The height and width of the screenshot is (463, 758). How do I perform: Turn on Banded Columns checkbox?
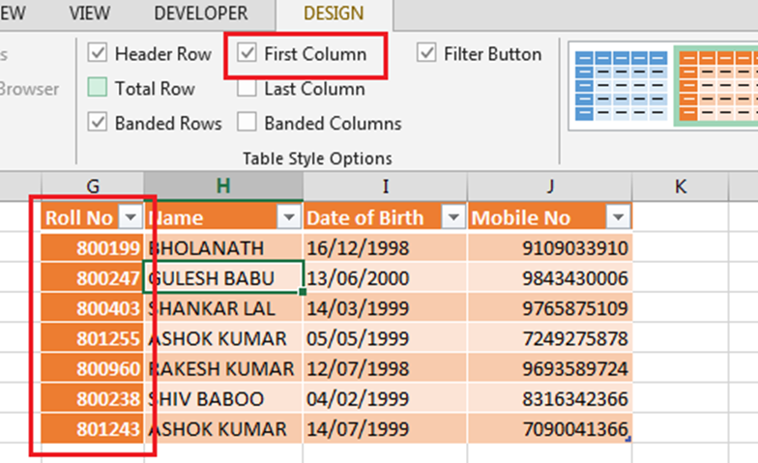248,124
